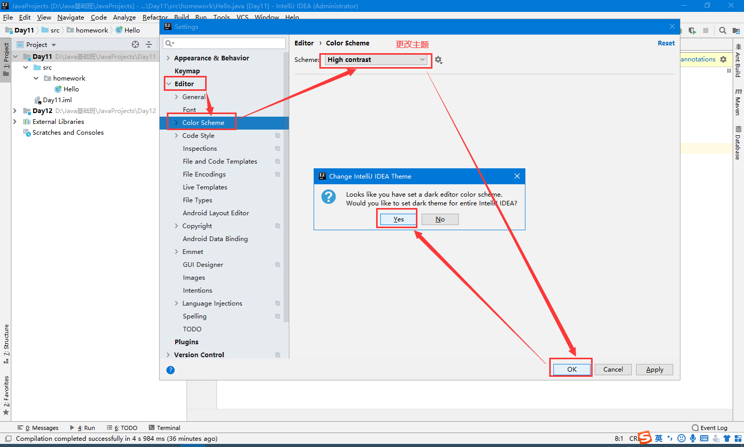Expand the Version Control settings node
The width and height of the screenshot is (744, 447).
click(x=168, y=355)
